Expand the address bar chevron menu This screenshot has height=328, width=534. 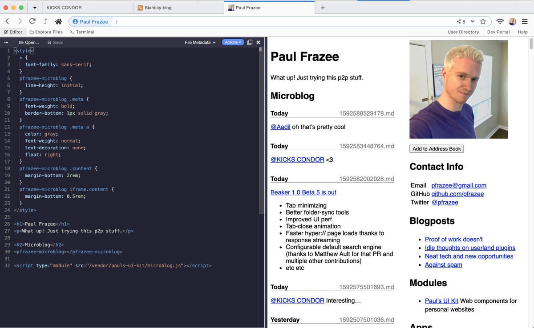pyautogui.click(x=473, y=21)
